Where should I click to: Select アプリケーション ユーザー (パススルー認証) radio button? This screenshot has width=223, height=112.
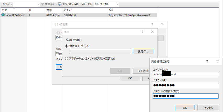(66, 59)
